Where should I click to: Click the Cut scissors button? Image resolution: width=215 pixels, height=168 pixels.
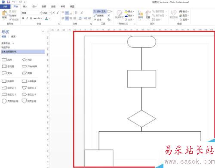(12, 11)
